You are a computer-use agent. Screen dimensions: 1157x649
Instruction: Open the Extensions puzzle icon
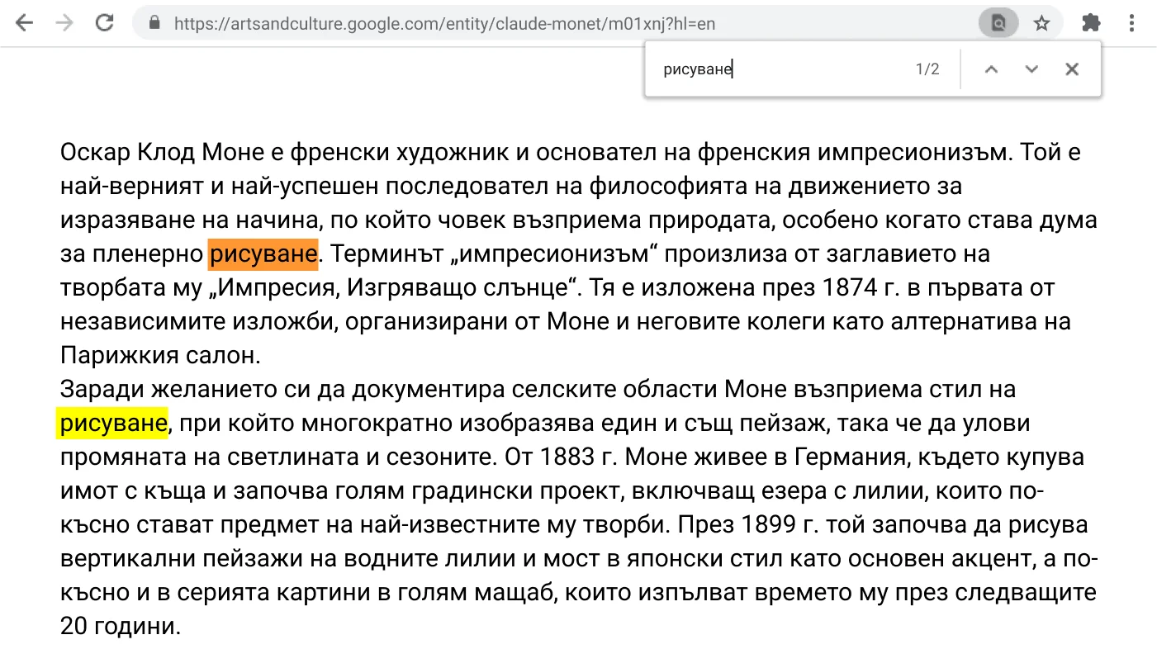(x=1090, y=22)
